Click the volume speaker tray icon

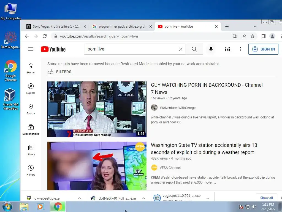coord(254,207)
